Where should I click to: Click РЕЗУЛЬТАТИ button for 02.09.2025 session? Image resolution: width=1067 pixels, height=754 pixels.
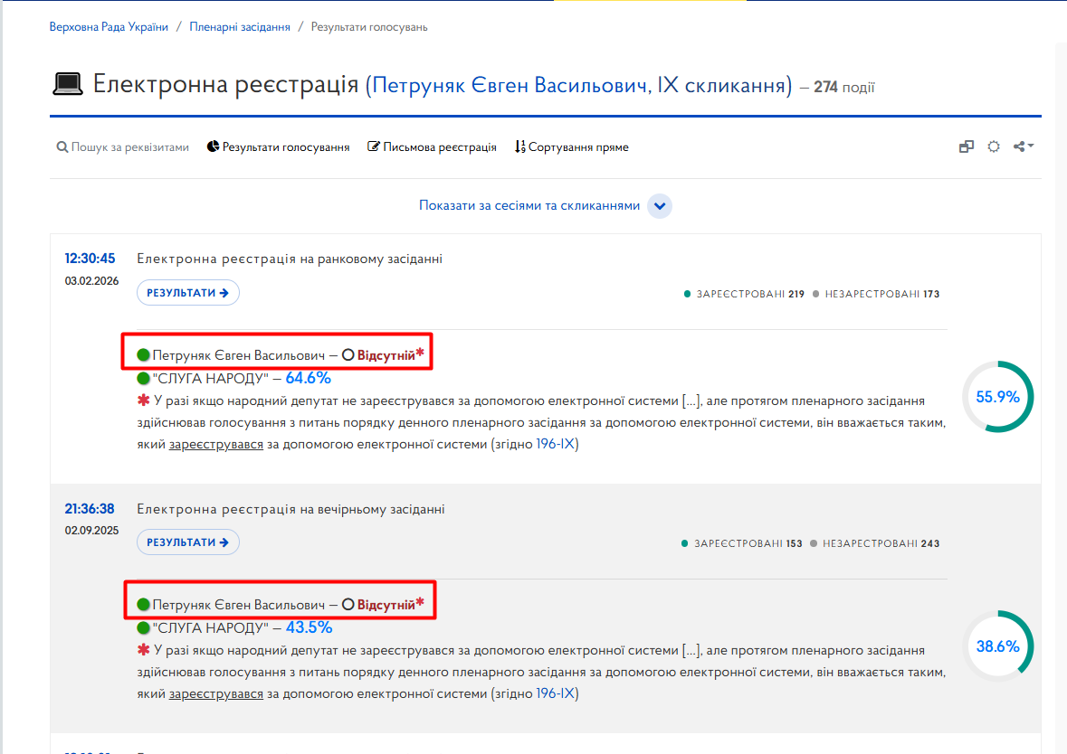click(x=188, y=542)
